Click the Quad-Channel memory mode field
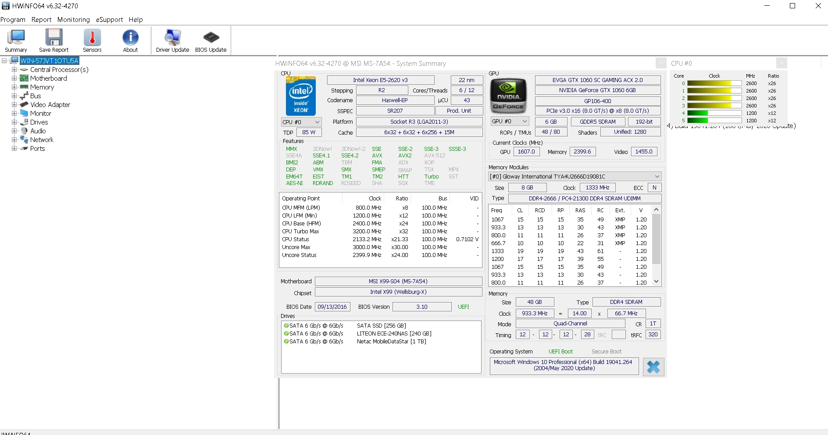This screenshot has width=828, height=435. pos(570,324)
